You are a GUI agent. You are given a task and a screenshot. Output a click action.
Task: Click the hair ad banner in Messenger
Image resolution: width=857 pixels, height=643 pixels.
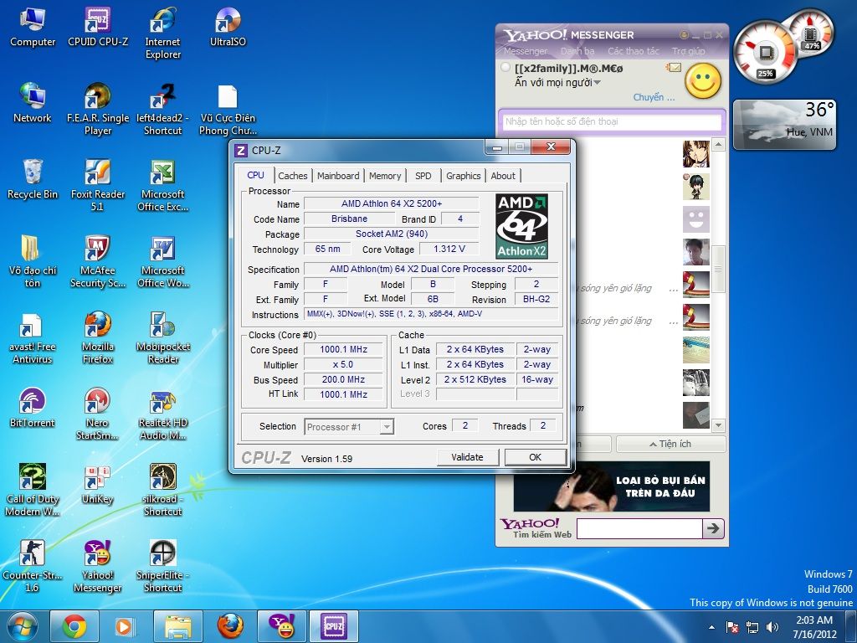point(612,486)
